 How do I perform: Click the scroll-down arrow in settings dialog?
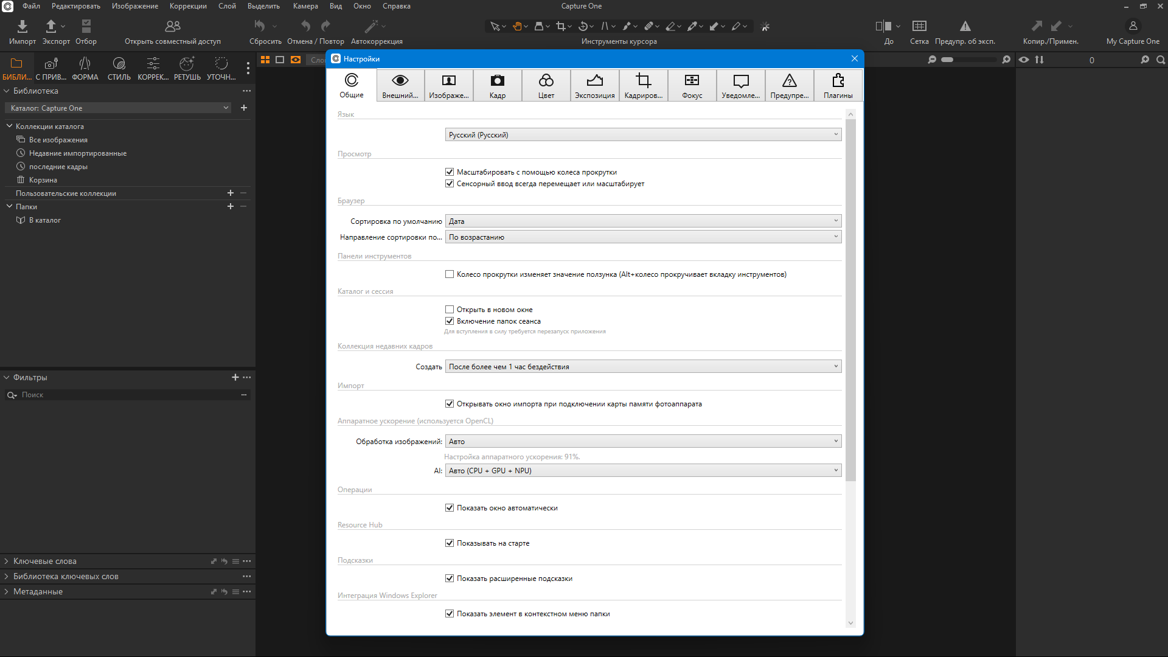[x=850, y=623]
